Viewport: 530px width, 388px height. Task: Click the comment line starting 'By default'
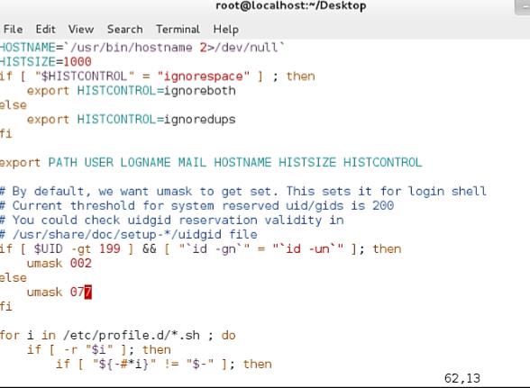(243, 192)
